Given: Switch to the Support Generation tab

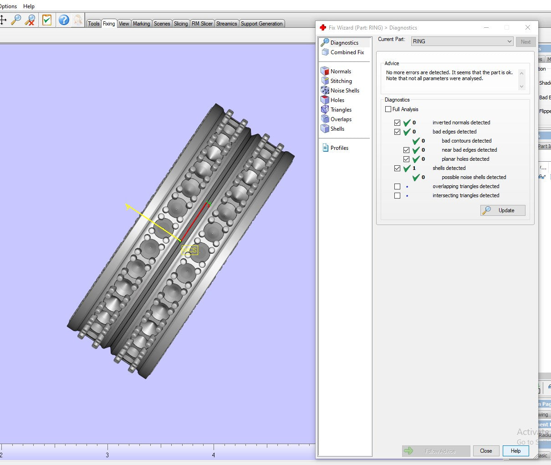Looking at the screenshot, I should [261, 24].
